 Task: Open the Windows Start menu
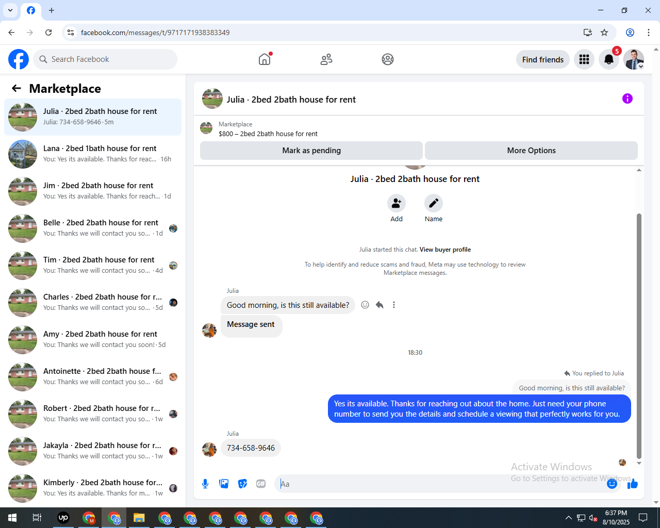12,518
